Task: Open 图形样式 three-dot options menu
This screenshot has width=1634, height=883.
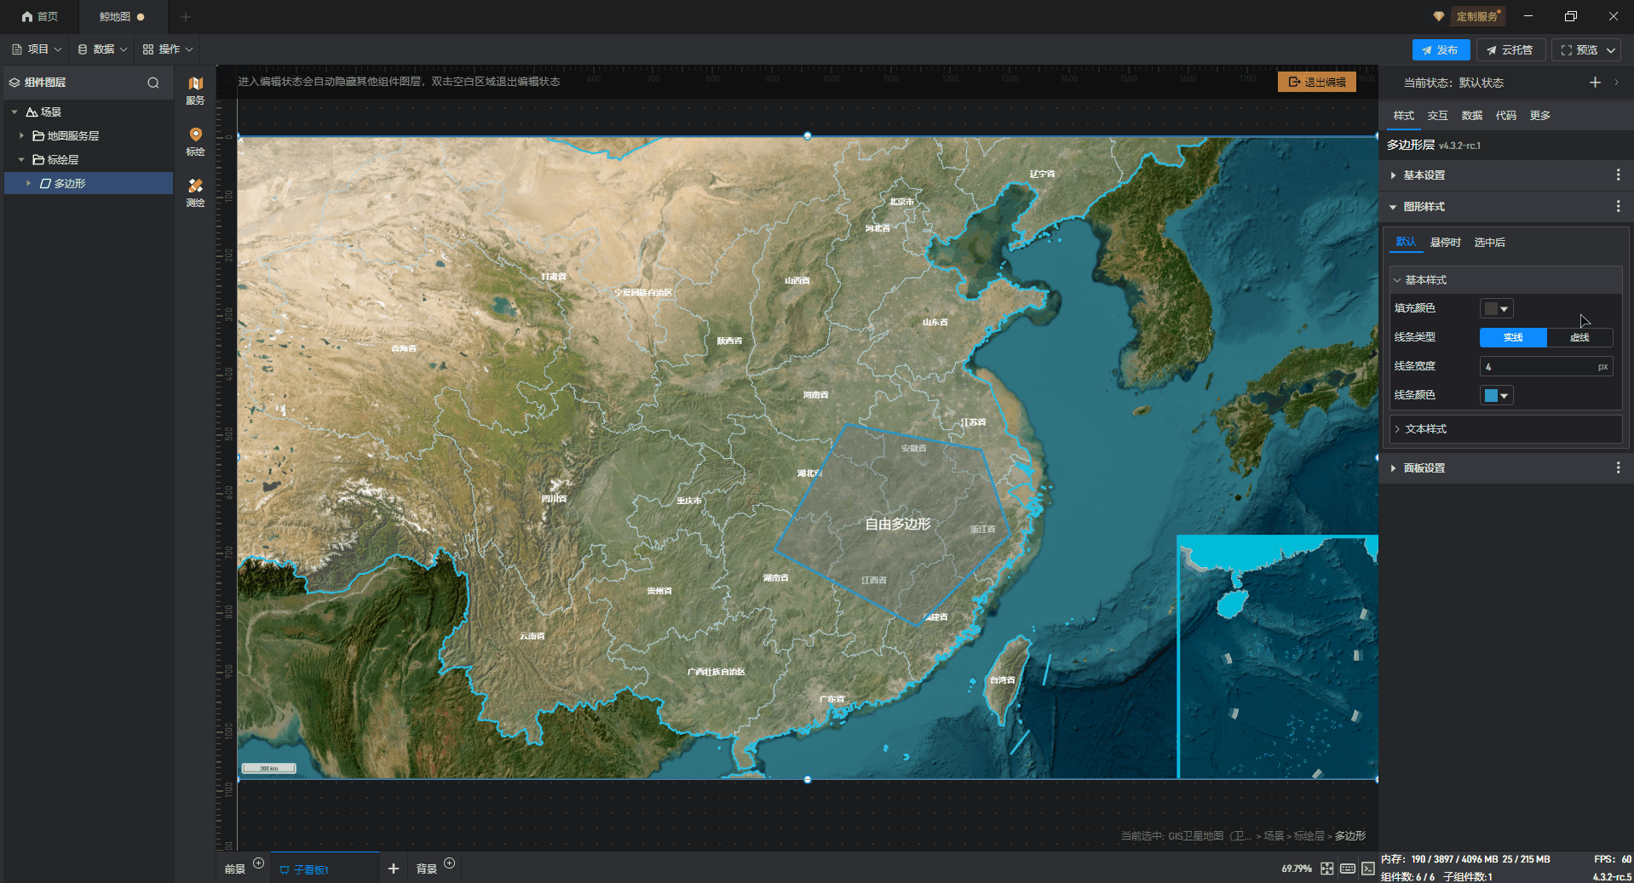Action: point(1618,206)
